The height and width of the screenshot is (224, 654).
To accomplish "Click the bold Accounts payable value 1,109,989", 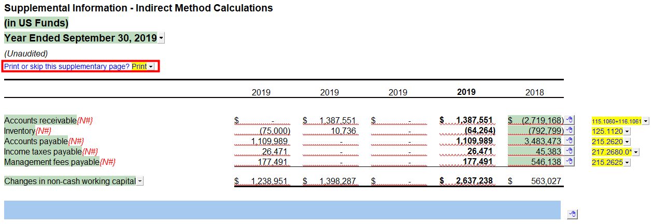I will [x=474, y=141].
